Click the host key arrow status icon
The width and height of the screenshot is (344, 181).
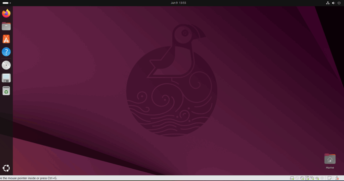click(337, 178)
